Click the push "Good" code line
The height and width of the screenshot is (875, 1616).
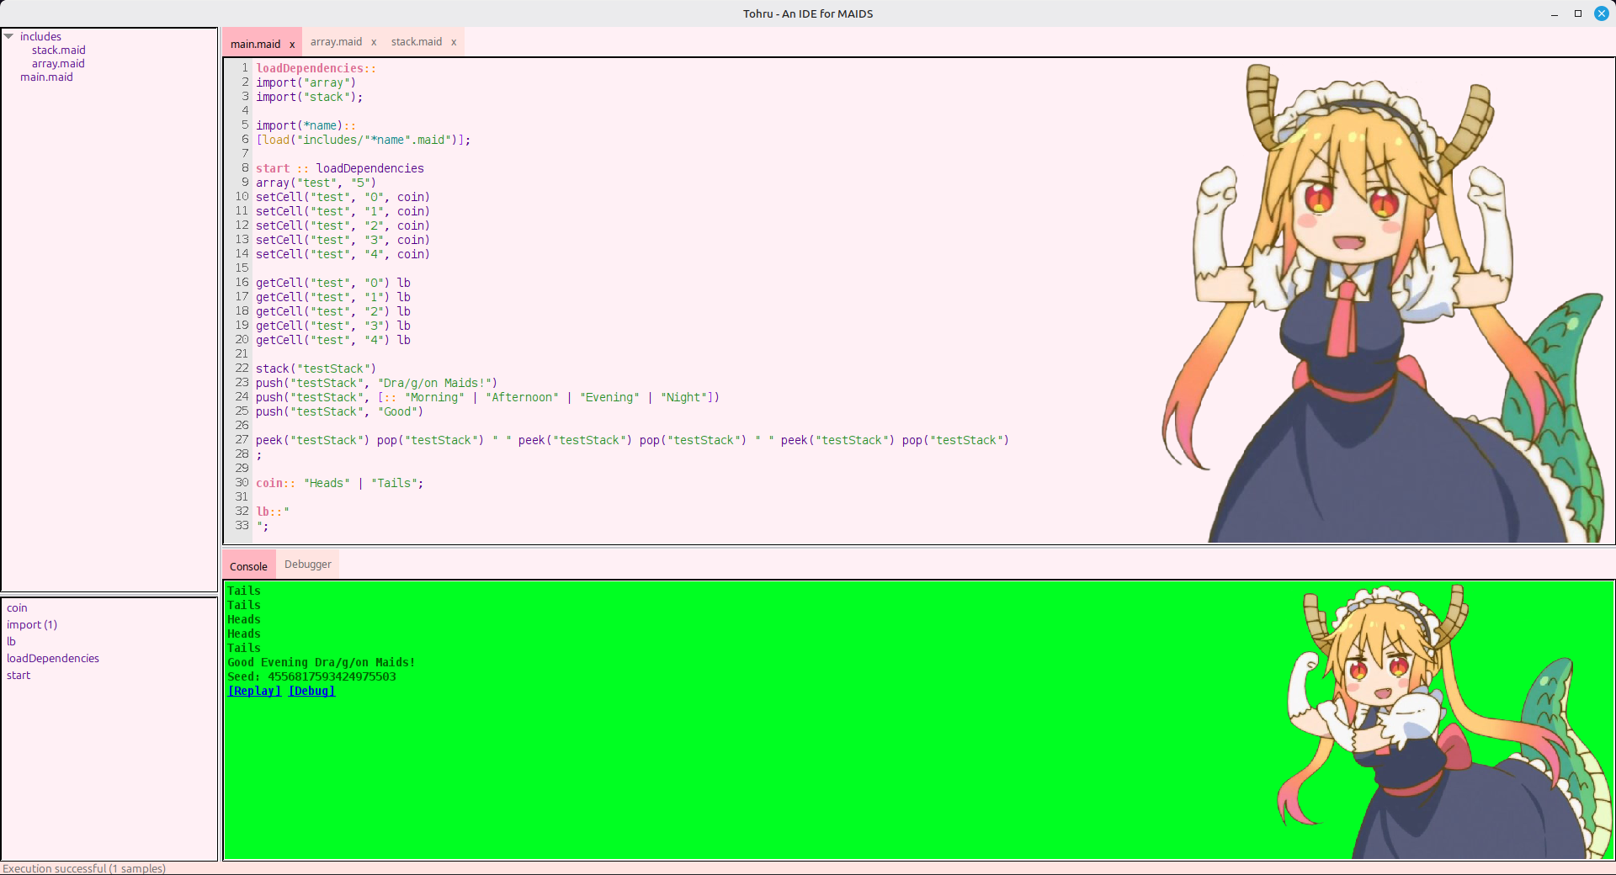[340, 411]
